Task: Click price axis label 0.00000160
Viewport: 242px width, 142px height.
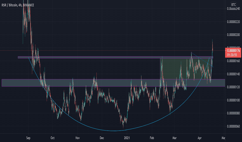Action: pos(233,61)
